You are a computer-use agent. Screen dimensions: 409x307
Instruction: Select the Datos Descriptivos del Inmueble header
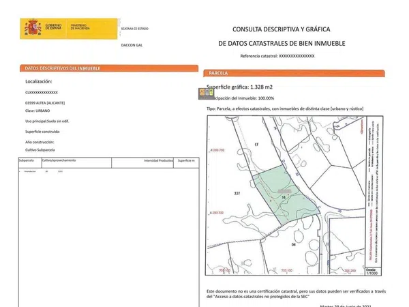click(63, 68)
